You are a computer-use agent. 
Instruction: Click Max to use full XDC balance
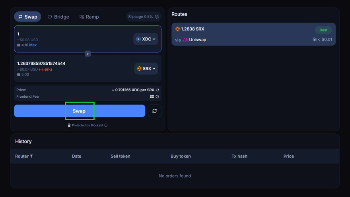click(x=33, y=45)
